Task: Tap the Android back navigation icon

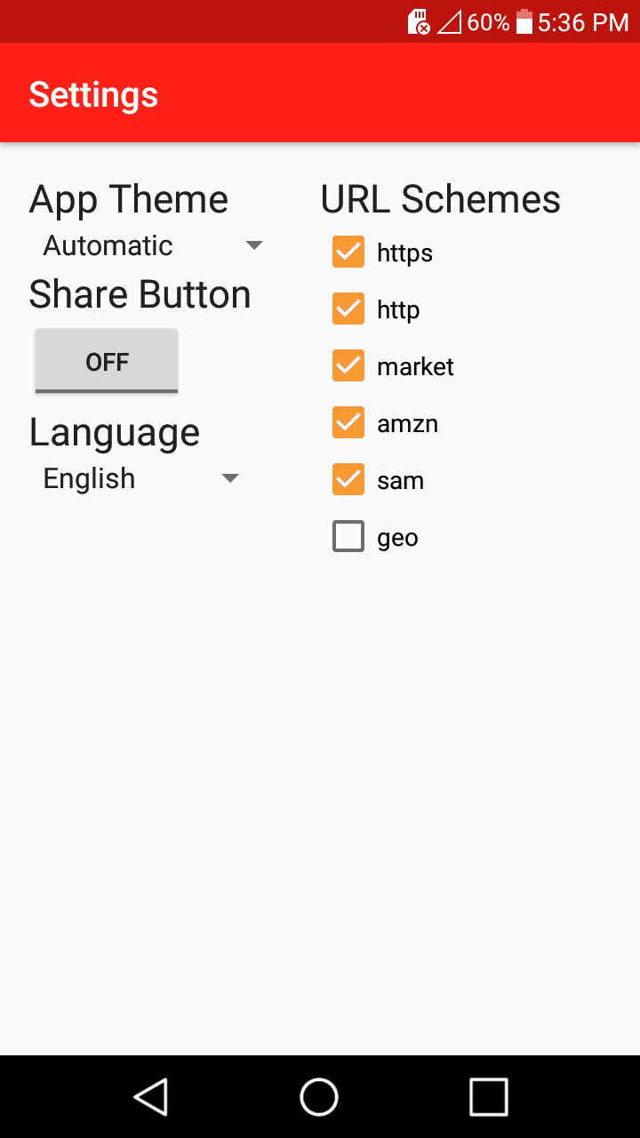Action: tap(151, 1096)
